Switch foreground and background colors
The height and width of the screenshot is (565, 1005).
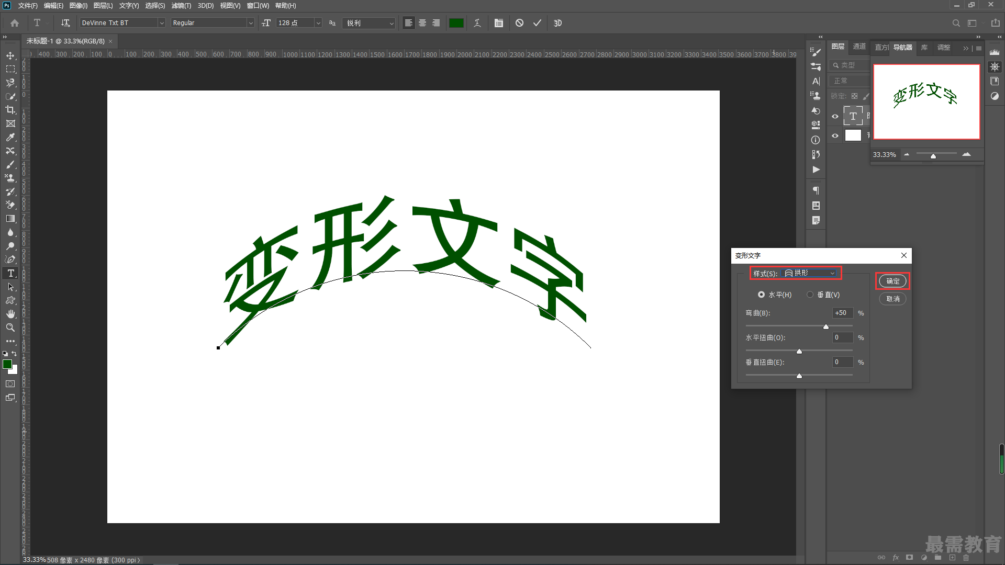(14, 354)
